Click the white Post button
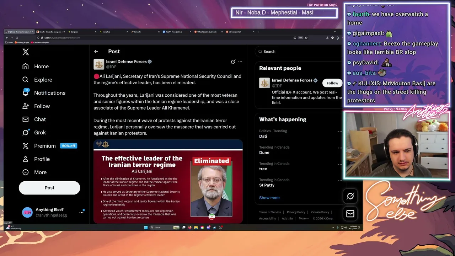 pos(49,188)
